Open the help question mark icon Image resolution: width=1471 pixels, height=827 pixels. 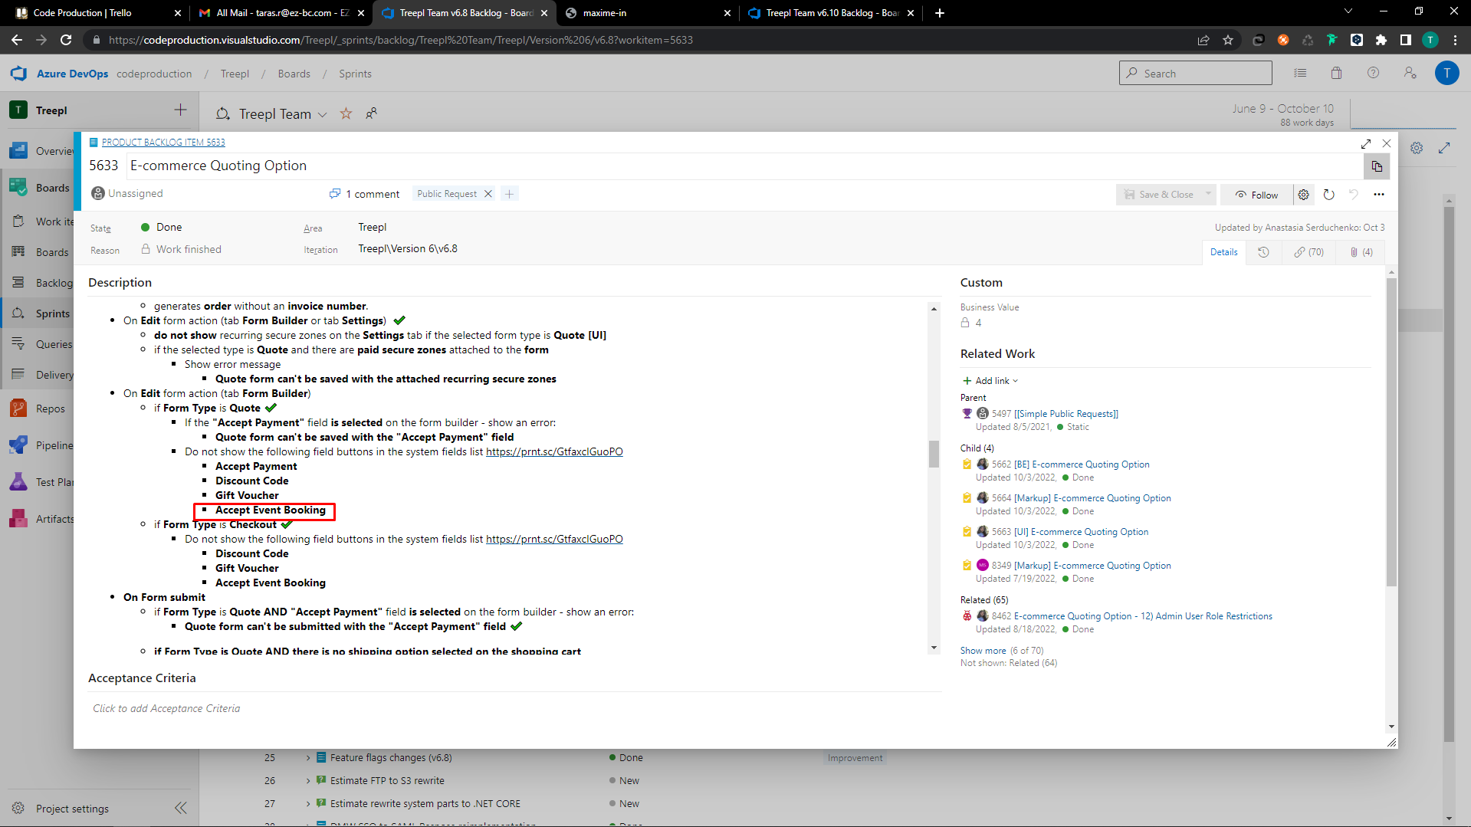(1373, 73)
